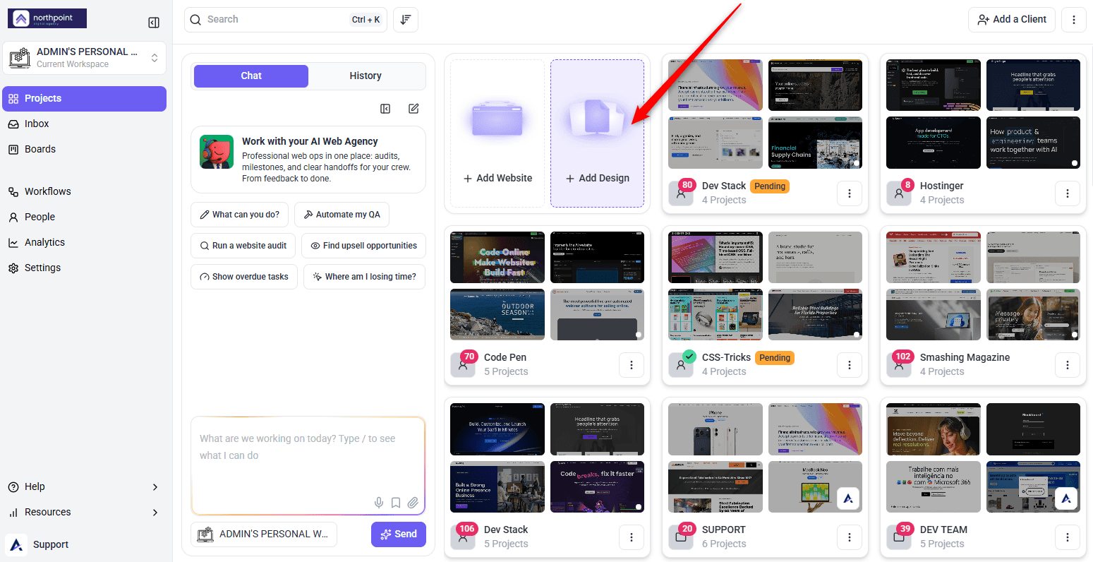This screenshot has height=562, width=1093.
Task: Collapse the left sidebar panel
Action: [x=154, y=23]
